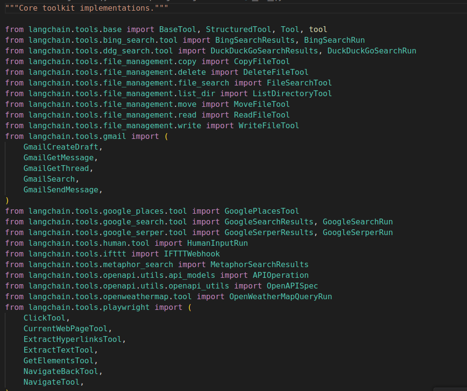Screen dimensions: 467x391
Task: Place cursor on BingSearchRun
Action: (x=334, y=40)
